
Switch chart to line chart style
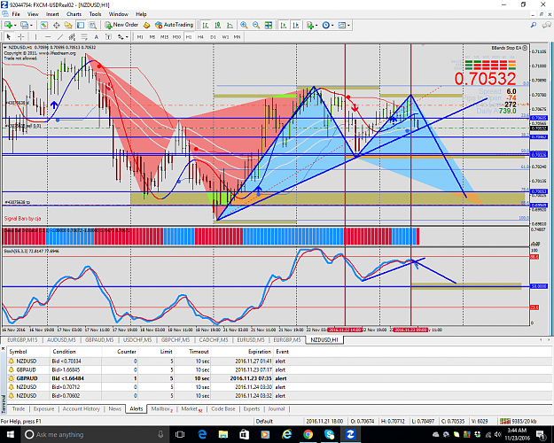click(x=230, y=25)
